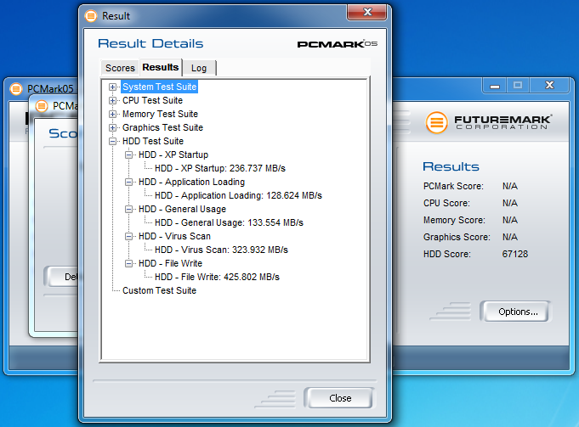Viewport: 579px width, 427px height.
Task: Select Custom Test Suite tree item
Action: tap(159, 290)
